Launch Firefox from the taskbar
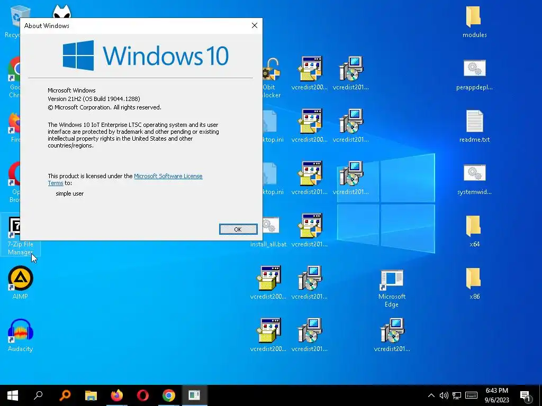The height and width of the screenshot is (406, 542). click(117, 395)
